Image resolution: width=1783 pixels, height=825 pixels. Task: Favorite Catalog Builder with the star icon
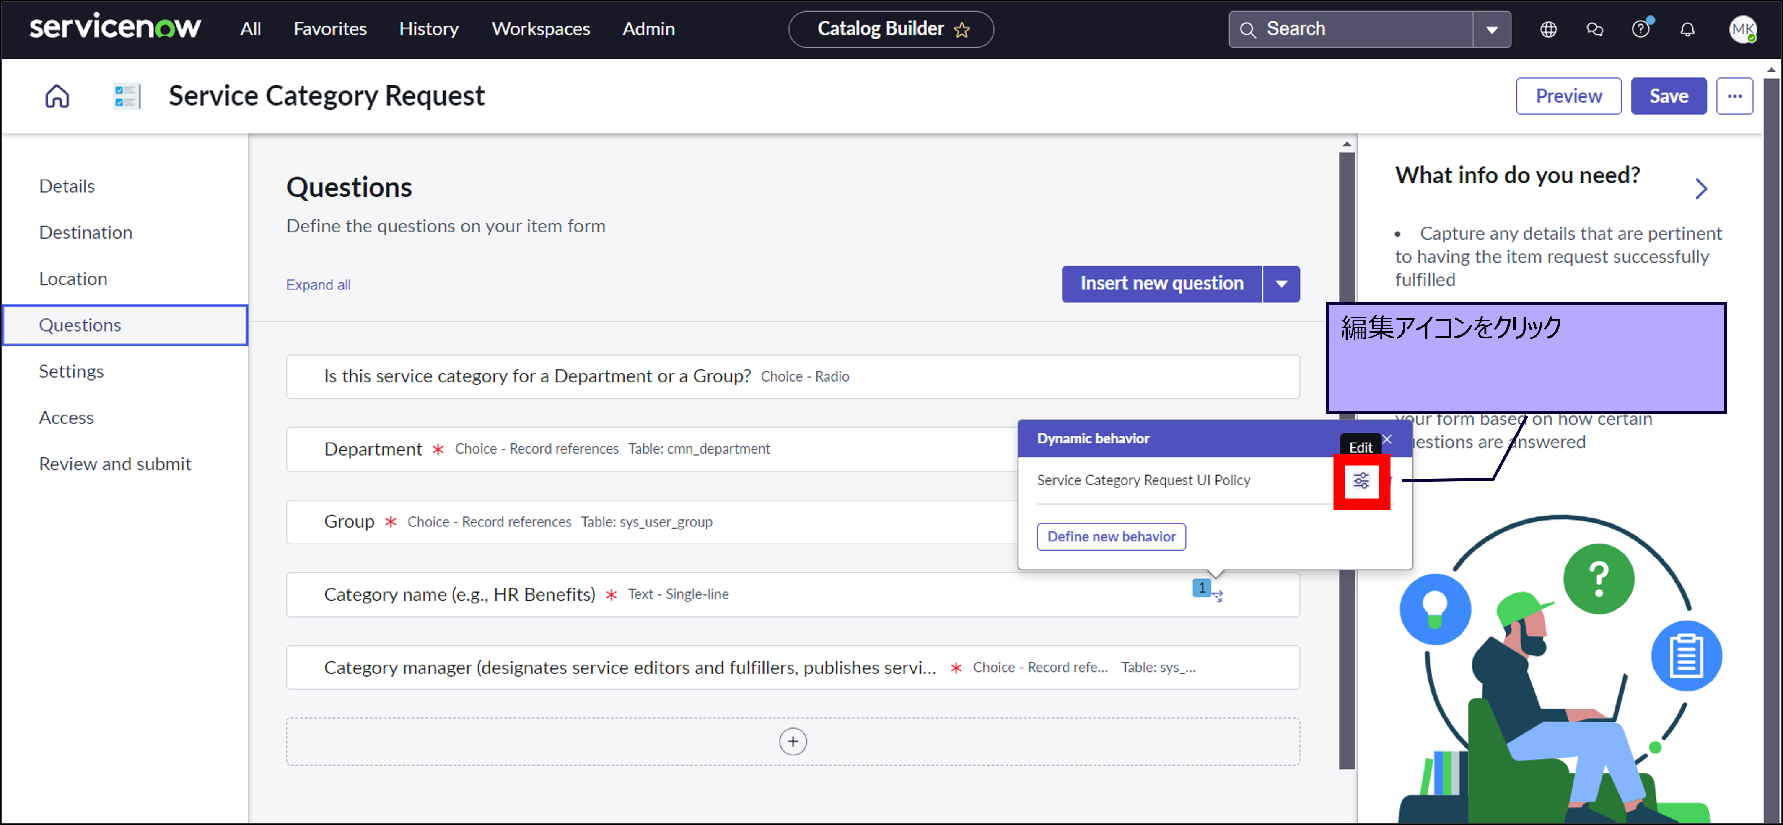pos(961,30)
